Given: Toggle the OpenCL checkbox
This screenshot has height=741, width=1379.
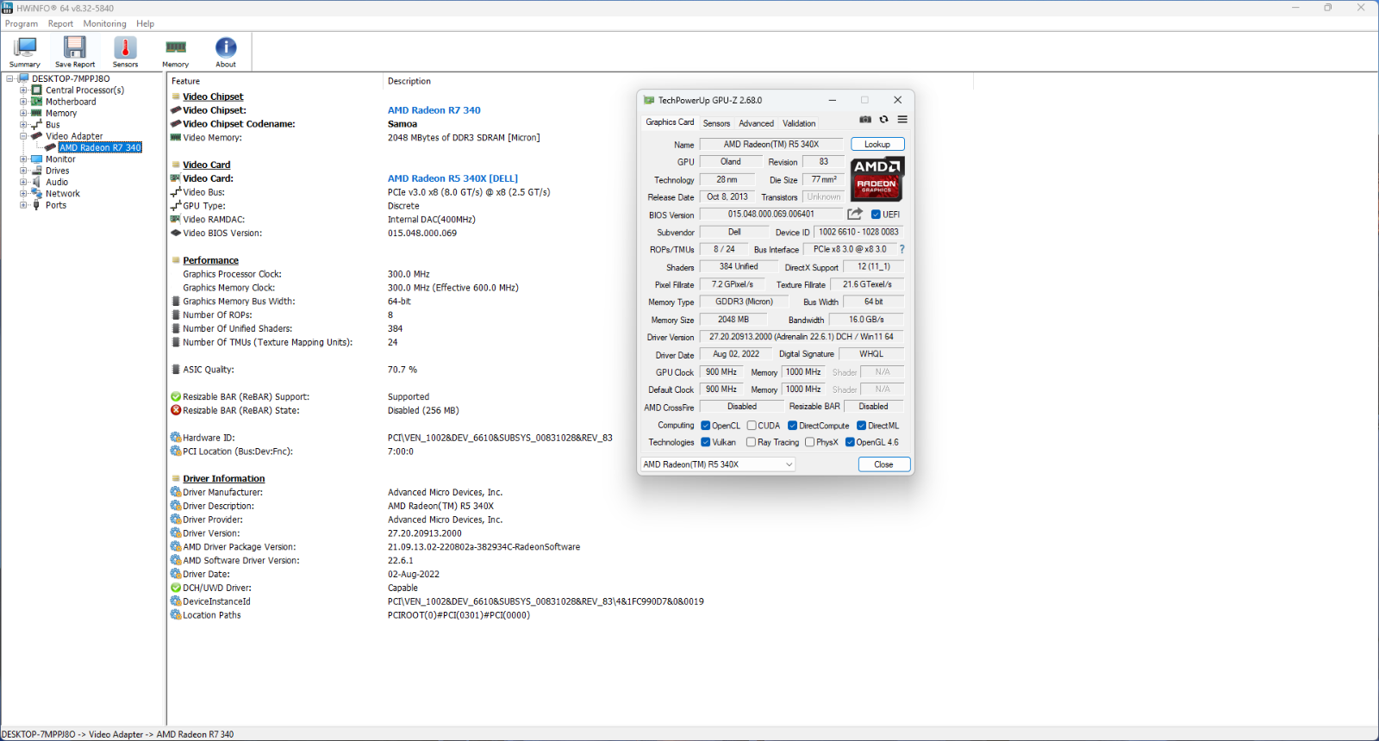Looking at the screenshot, I should (x=706, y=426).
